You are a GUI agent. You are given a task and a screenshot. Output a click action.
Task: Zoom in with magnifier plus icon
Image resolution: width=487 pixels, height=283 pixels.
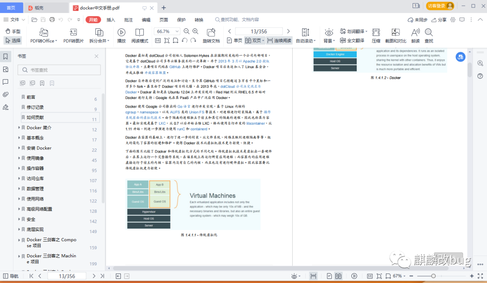(195, 31)
